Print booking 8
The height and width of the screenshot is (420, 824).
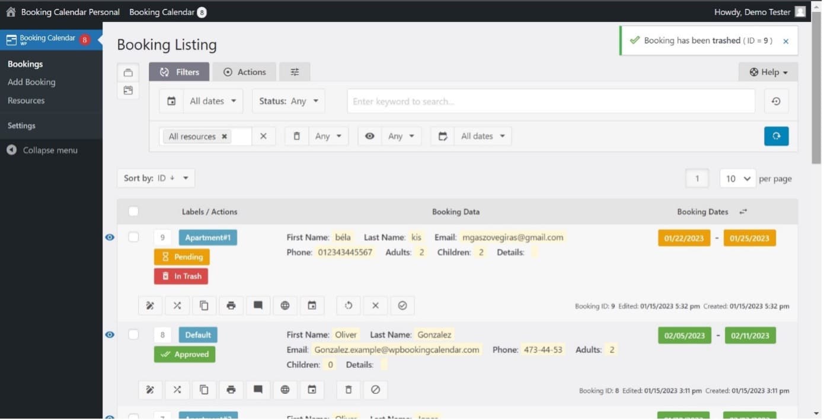(231, 390)
